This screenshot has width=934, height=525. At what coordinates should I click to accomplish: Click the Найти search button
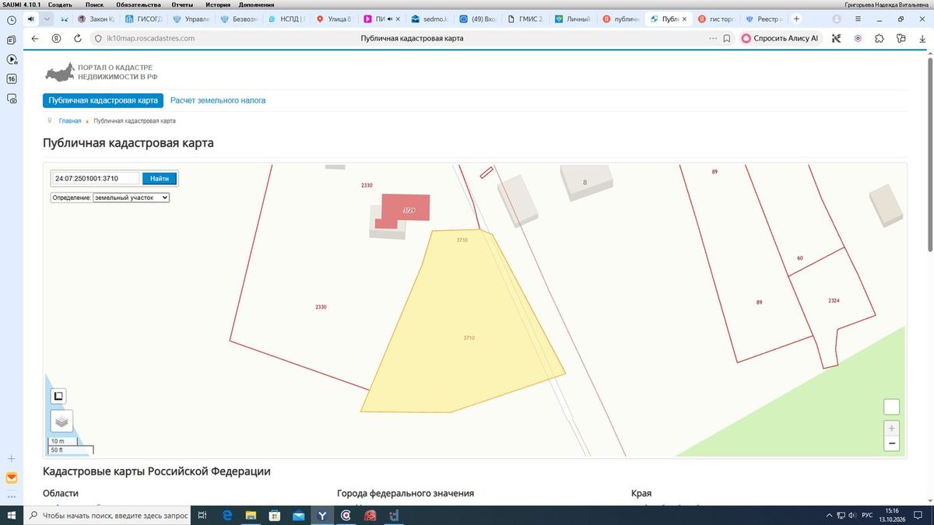click(x=160, y=179)
